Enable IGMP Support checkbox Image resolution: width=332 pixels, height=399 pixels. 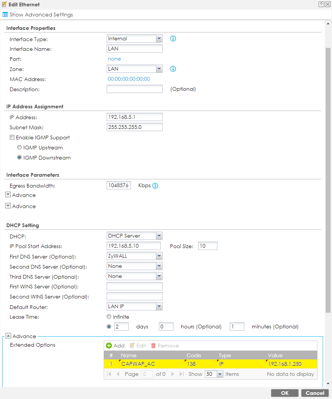12,137
